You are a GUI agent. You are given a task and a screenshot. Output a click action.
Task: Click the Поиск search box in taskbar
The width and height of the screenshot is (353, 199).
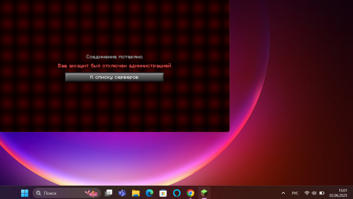(67, 193)
